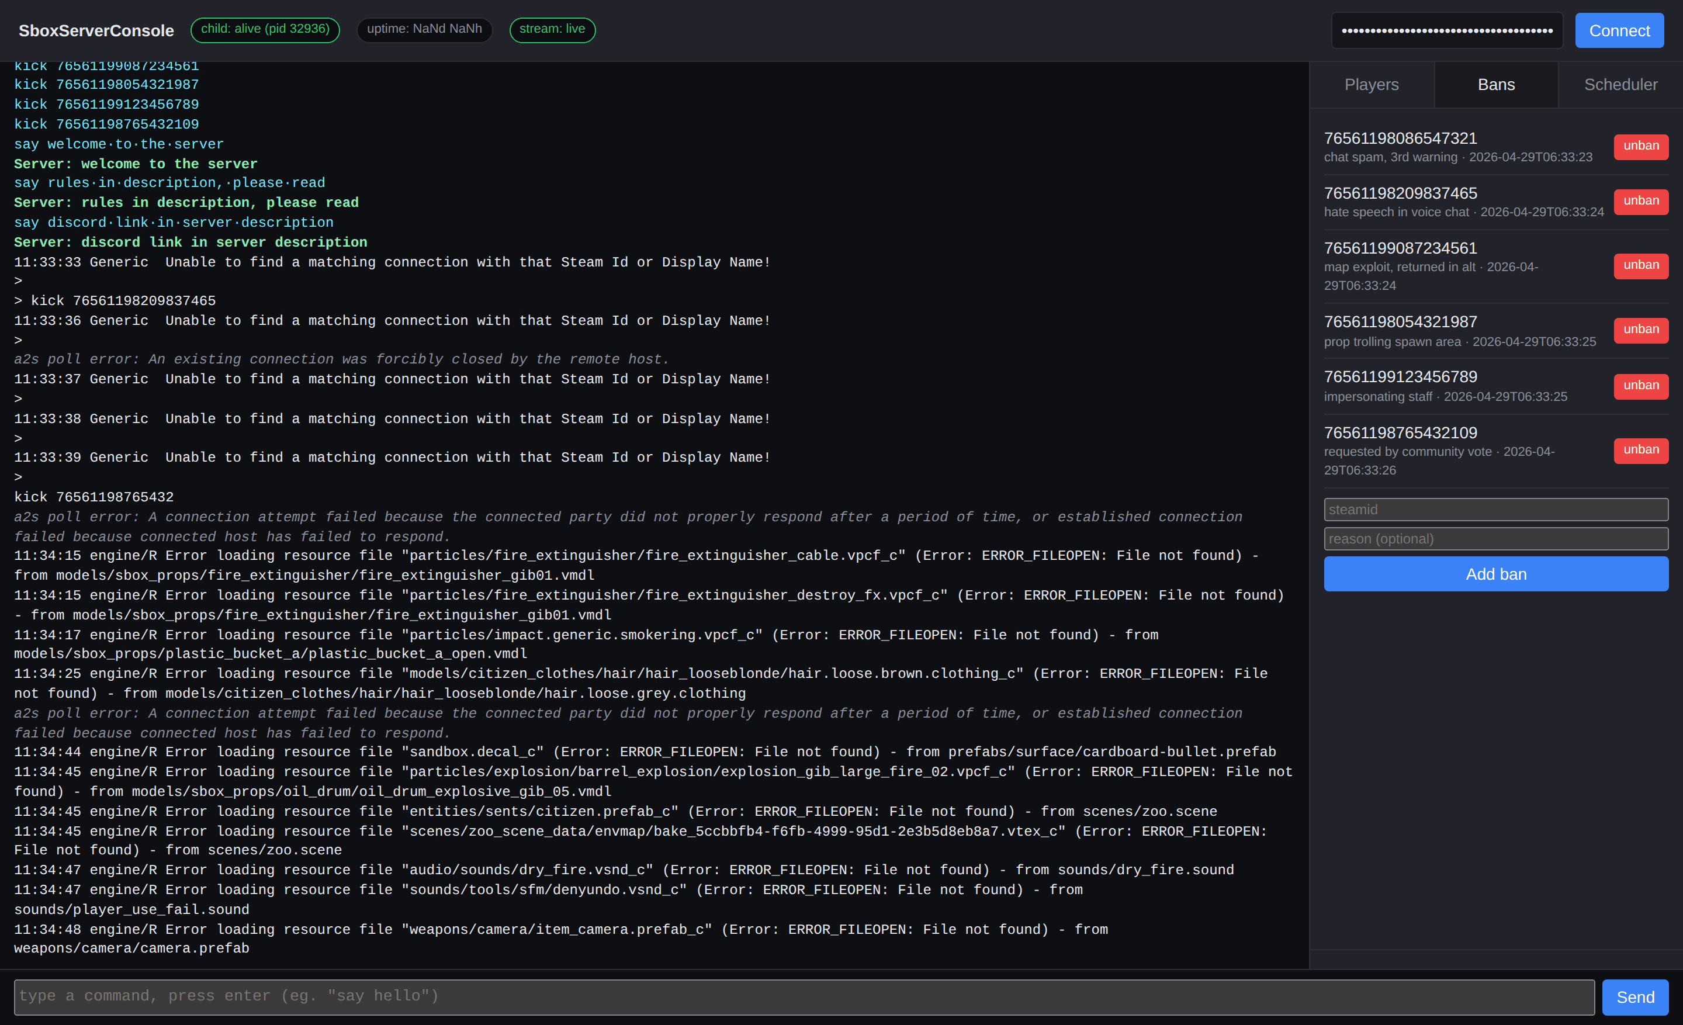Image resolution: width=1683 pixels, height=1025 pixels.
Task: Switch to the Players tab
Action: (1371, 85)
